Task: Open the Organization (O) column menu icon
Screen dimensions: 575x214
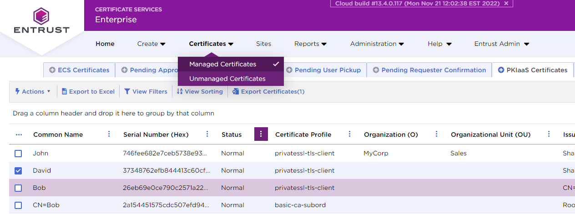Action: click(x=437, y=134)
